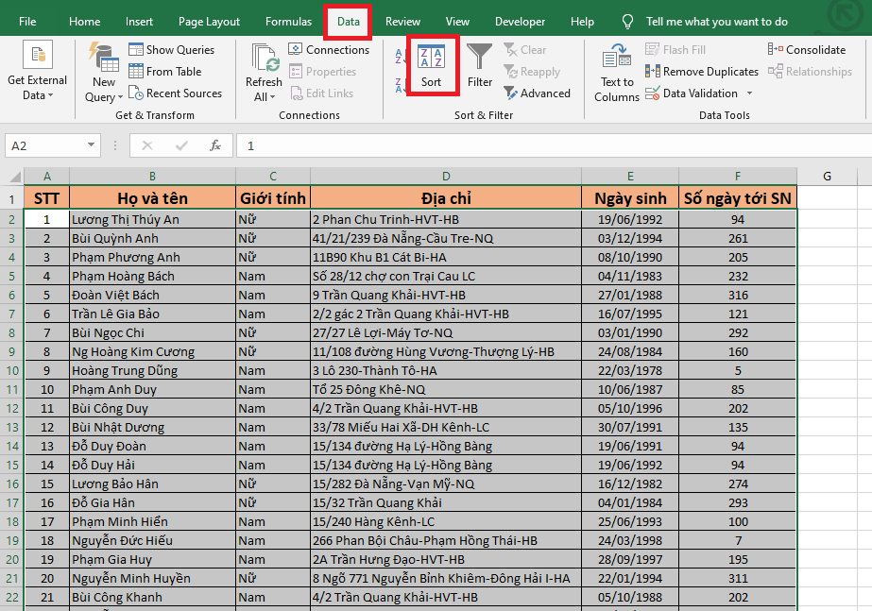Click the Text to Columns icon
872x611 pixels.
pyautogui.click(x=617, y=72)
